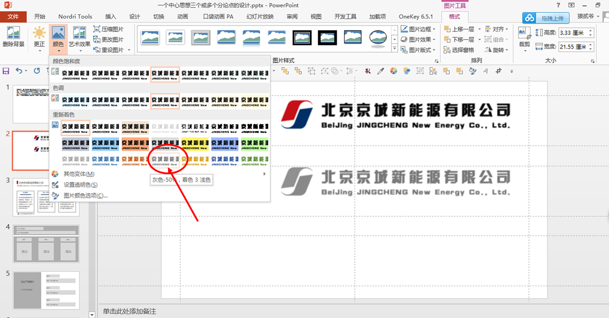The height and width of the screenshot is (318, 609).
Task: Select the highlighted middle saturation swatch
Action: point(165,75)
